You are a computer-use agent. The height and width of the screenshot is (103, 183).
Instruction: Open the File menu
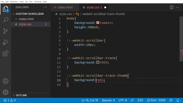click(x=2, y=2)
